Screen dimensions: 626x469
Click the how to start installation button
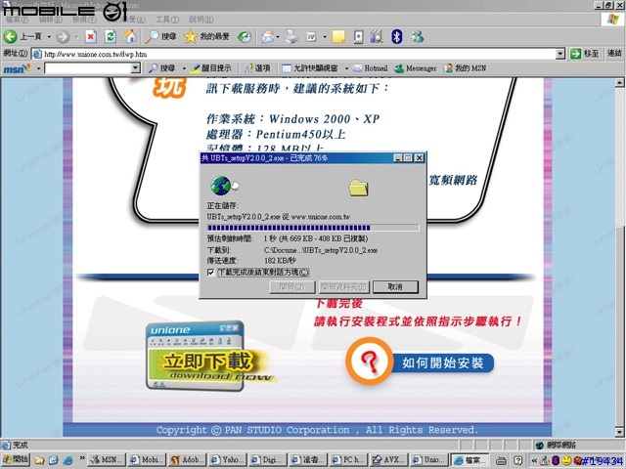tap(420, 362)
